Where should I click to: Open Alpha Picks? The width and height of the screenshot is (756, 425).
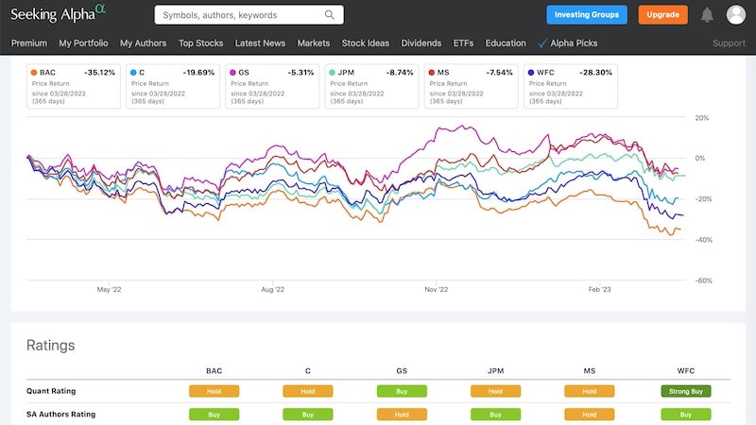click(x=574, y=42)
